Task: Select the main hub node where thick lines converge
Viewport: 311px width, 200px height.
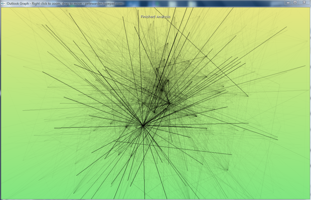Action: tap(143, 125)
